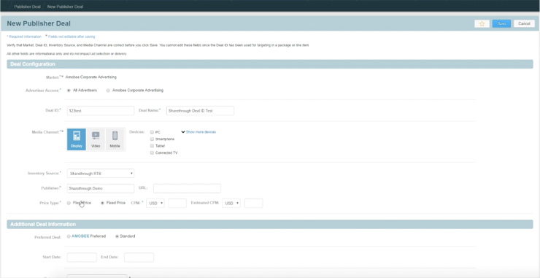Click the CPM amount field
The image size is (540, 278).
pos(177,204)
